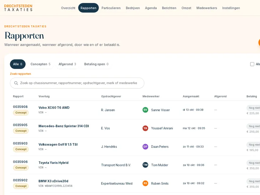Click Concept badge of report 0035908
The width and height of the screenshot is (260, 195).
(21, 113)
